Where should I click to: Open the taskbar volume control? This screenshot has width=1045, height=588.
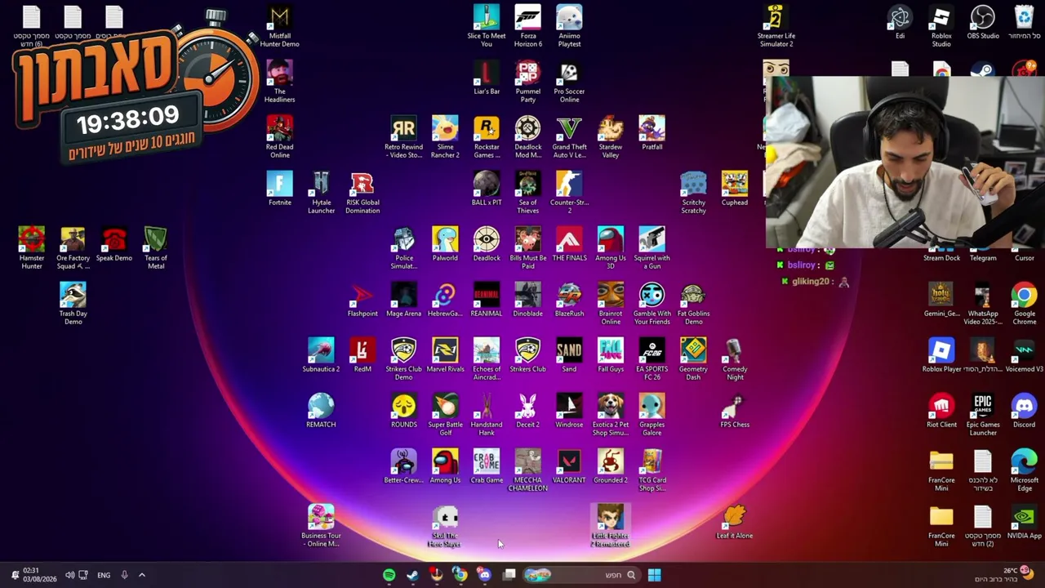(x=69, y=575)
